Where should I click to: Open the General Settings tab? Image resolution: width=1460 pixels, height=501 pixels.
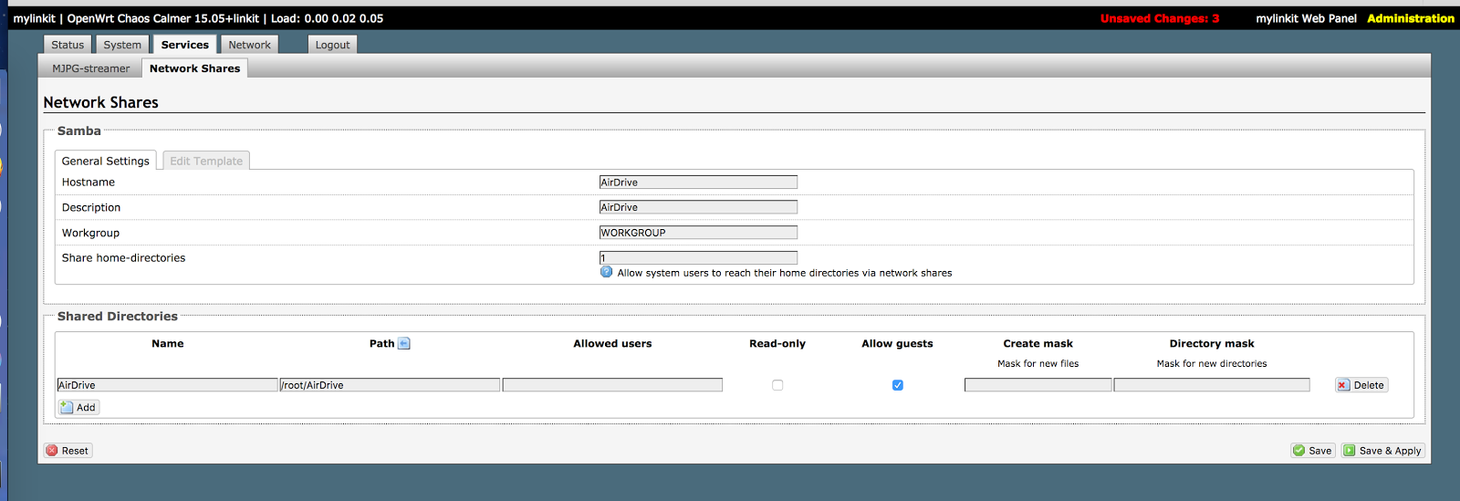[x=106, y=161]
